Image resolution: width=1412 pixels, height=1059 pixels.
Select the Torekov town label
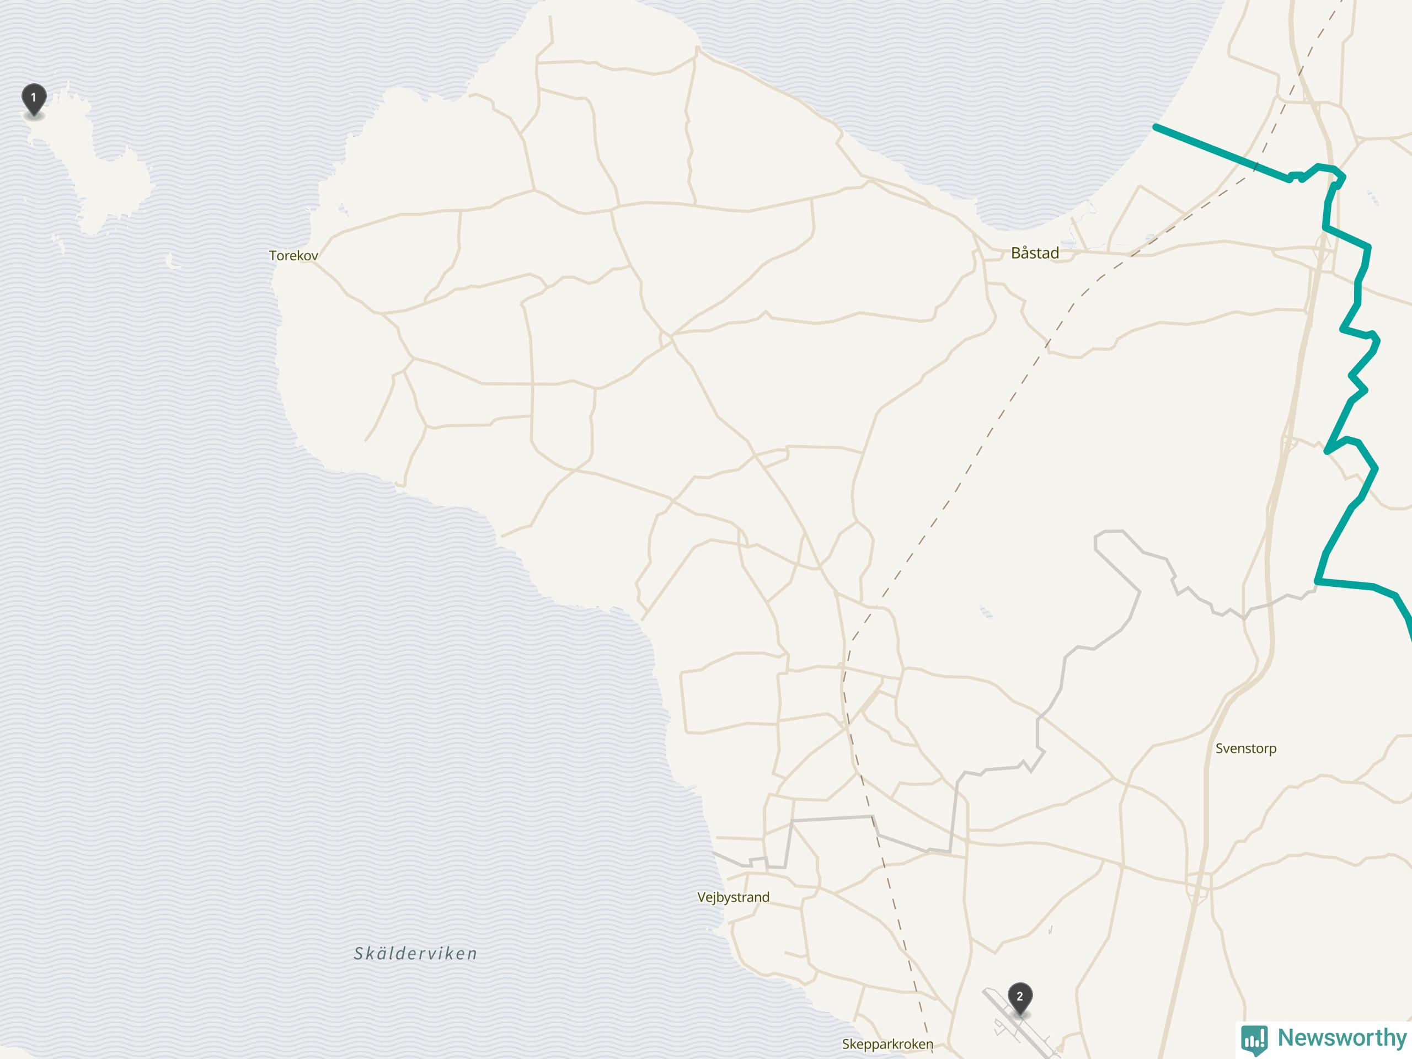293,255
